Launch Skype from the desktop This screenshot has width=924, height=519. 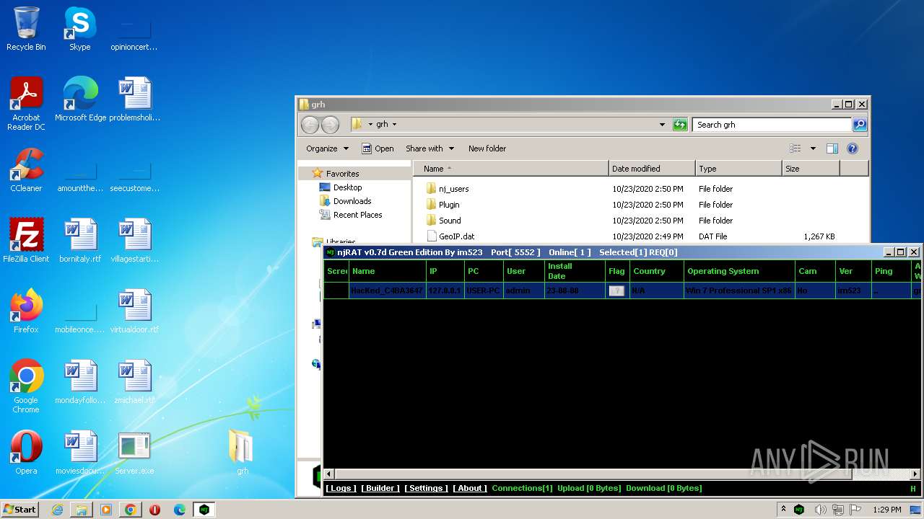click(79, 29)
